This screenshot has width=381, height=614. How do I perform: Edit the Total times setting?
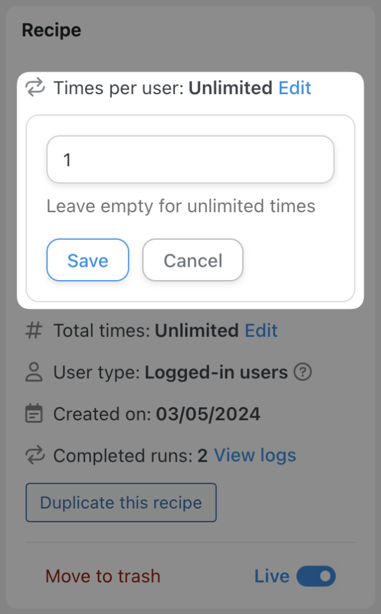(261, 330)
